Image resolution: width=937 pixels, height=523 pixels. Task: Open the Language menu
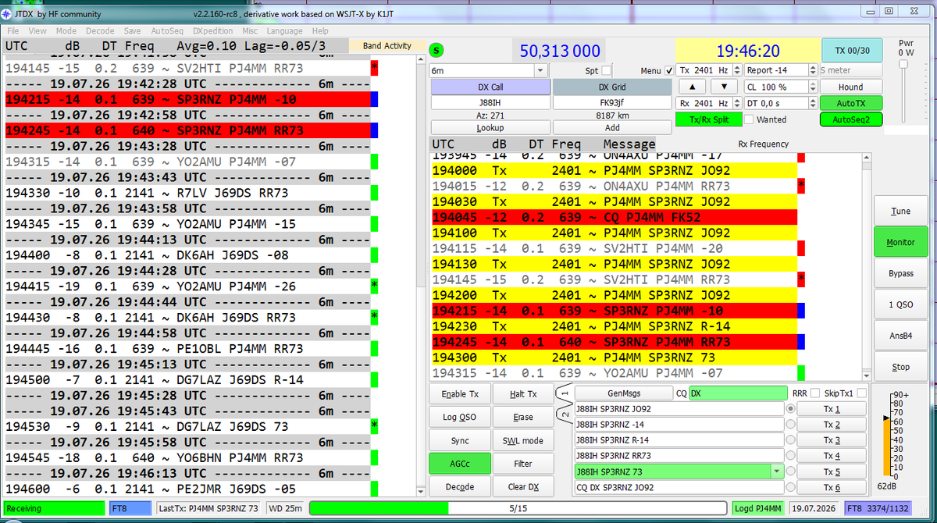[285, 31]
